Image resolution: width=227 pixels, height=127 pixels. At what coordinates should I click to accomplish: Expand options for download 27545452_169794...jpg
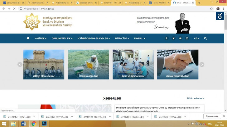pos(34,116)
